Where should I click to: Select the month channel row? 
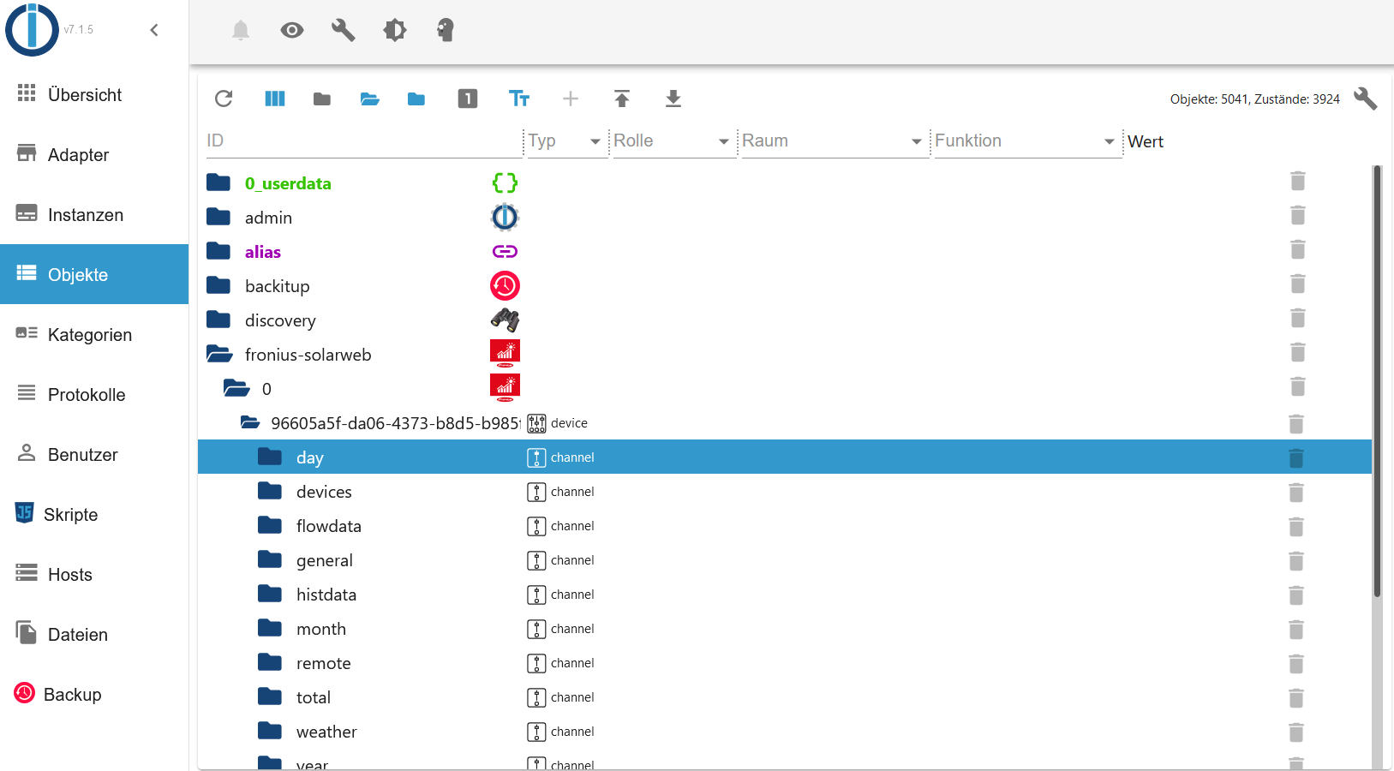[x=785, y=628]
